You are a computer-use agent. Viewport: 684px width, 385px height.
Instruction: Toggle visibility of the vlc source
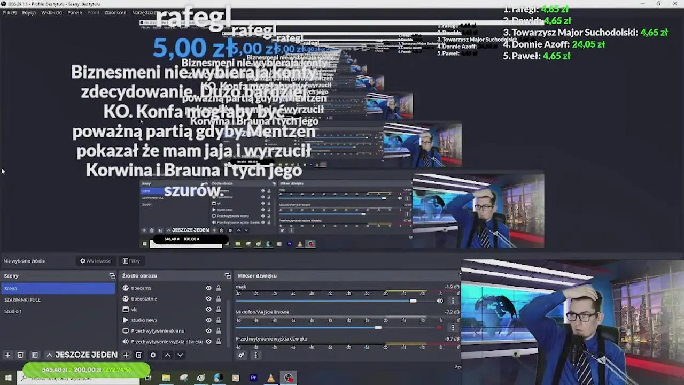click(x=208, y=310)
